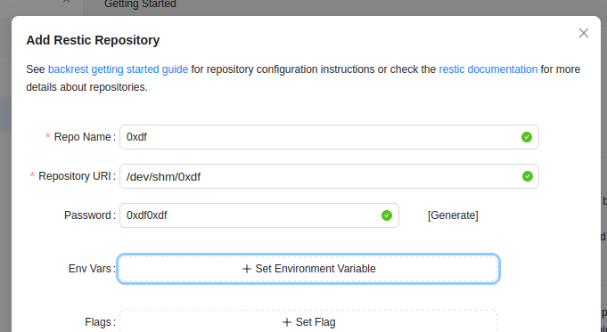Close the Add Restic Repository dialog

tap(584, 33)
